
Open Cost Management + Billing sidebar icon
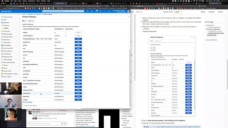(2, 74)
